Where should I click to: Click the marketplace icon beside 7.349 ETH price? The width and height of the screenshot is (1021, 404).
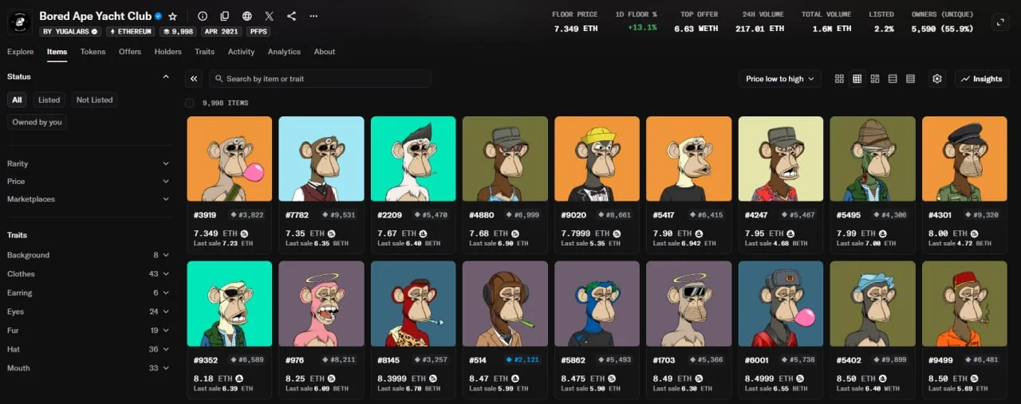click(246, 233)
